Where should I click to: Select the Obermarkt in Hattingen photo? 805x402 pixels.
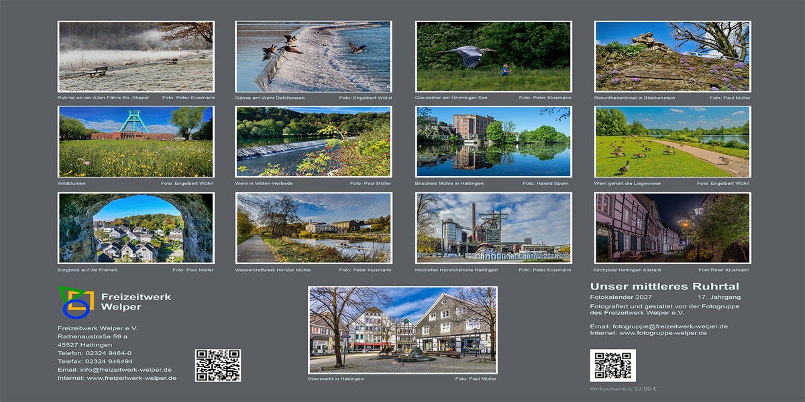click(x=402, y=330)
